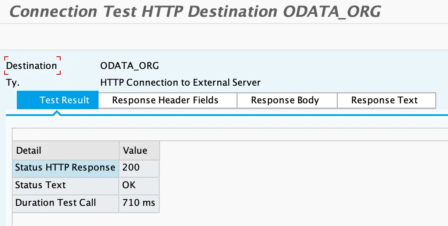This screenshot has width=448, height=226.
Task: Click the Ty. connection type label
Action: (13, 83)
